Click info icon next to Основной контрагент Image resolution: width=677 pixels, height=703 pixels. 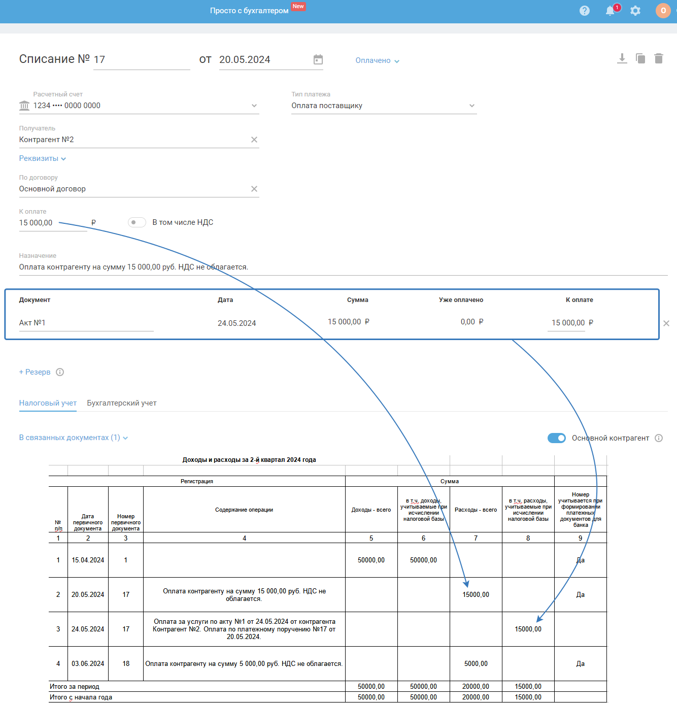click(x=659, y=438)
